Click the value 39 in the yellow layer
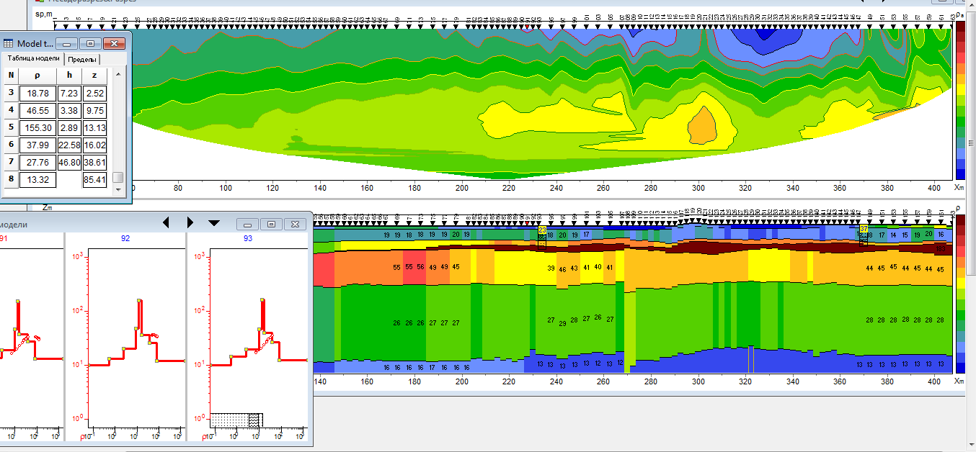The image size is (976, 452). tap(551, 268)
